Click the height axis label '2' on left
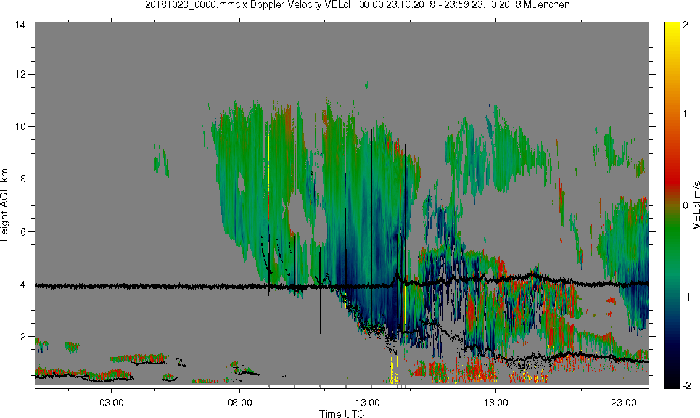Image resolution: width=700 pixels, height=418 pixels. pos(23,337)
